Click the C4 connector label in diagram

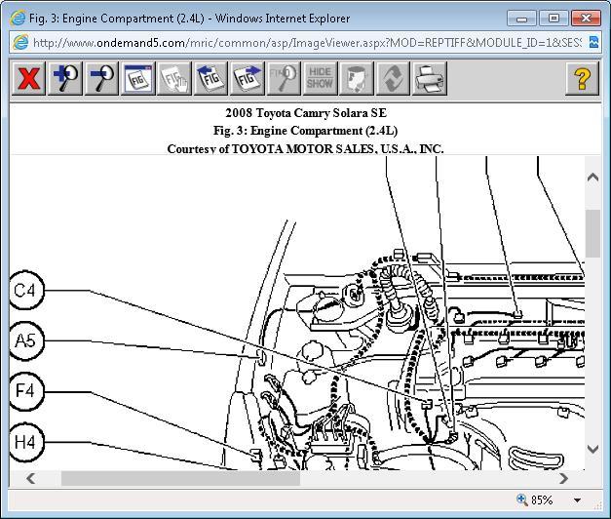(x=24, y=290)
